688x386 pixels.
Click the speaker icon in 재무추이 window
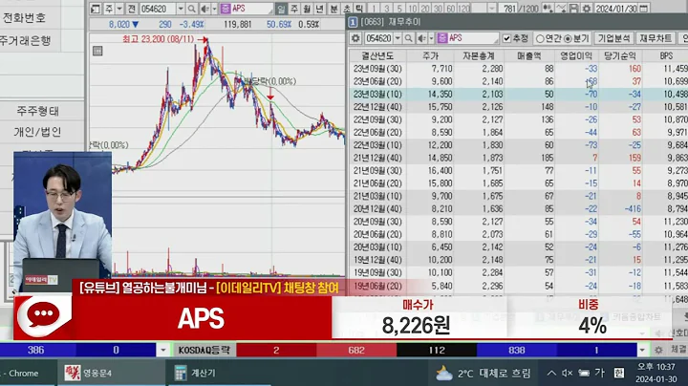[421, 38]
